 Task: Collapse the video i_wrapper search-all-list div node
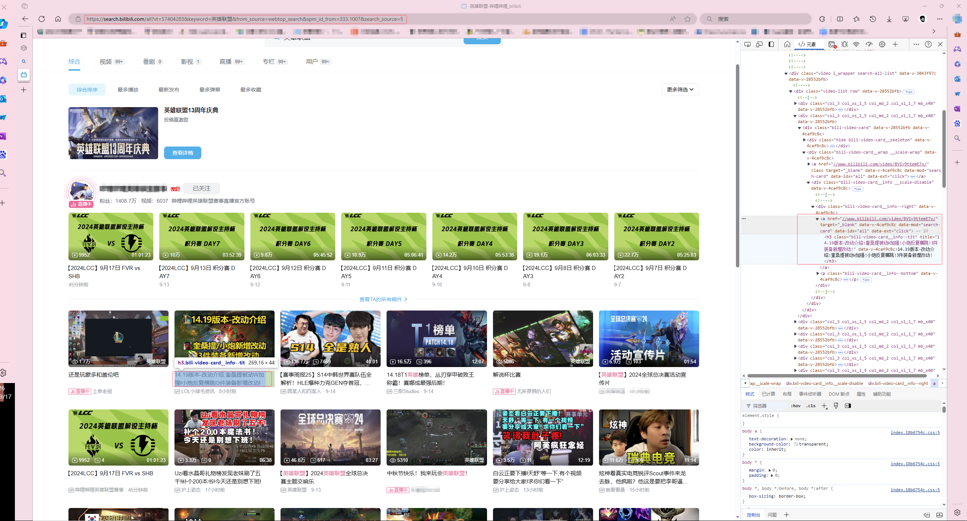(x=786, y=74)
